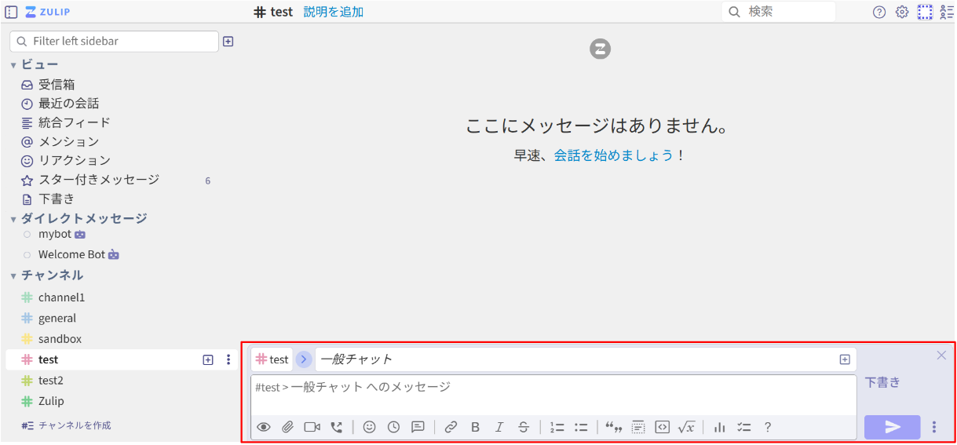957x445 pixels.
Task: Toggle message preview eye icon
Action: (x=264, y=427)
